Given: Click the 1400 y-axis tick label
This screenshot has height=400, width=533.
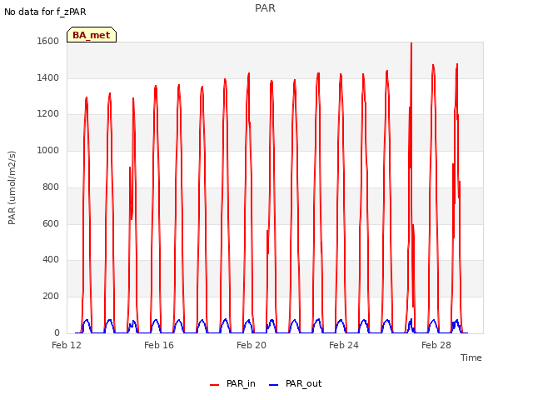Looking at the screenshot, I should (x=48, y=77).
